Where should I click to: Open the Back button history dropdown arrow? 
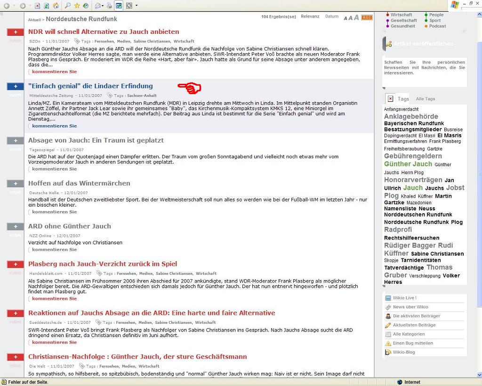(14, 6)
